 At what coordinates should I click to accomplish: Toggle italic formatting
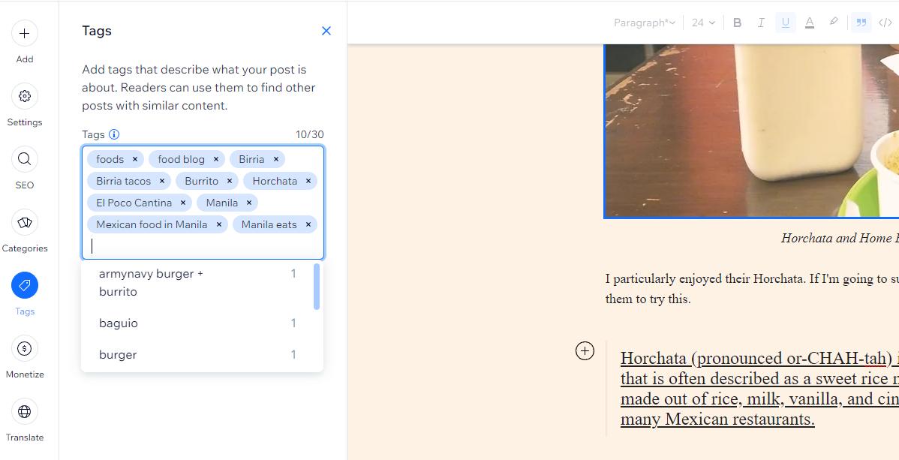762,23
